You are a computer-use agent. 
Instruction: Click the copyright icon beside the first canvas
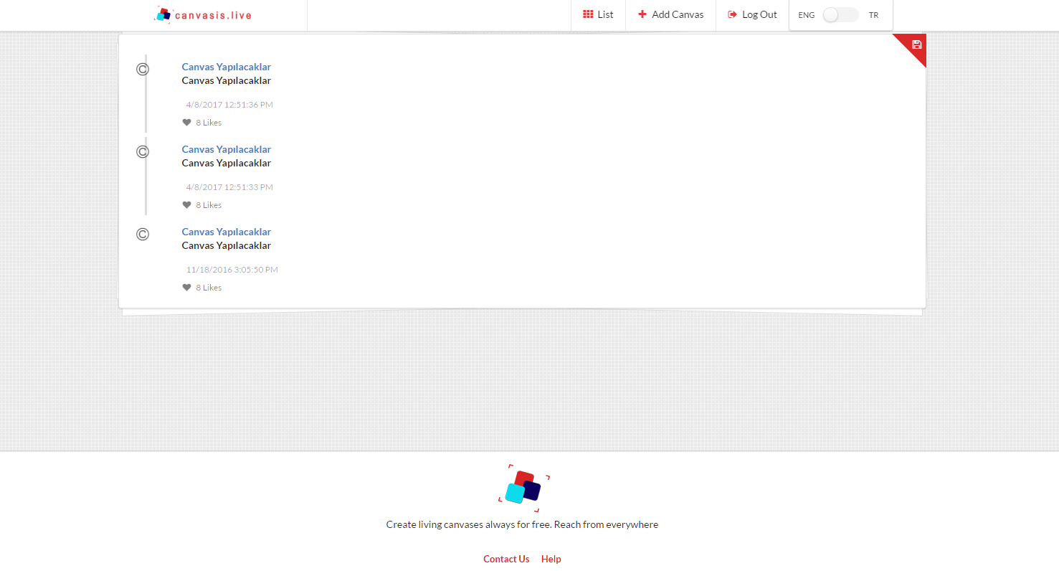click(x=143, y=69)
